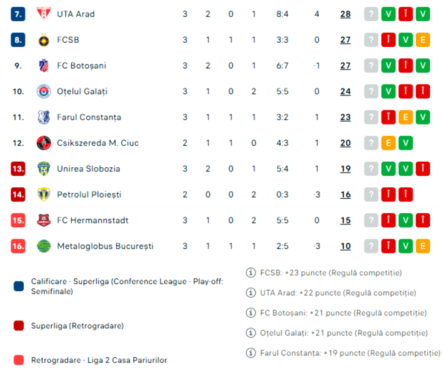Image resolution: width=443 pixels, height=369 pixels.
Task: Click UTA Arad's 28 points value
Action: (x=346, y=14)
